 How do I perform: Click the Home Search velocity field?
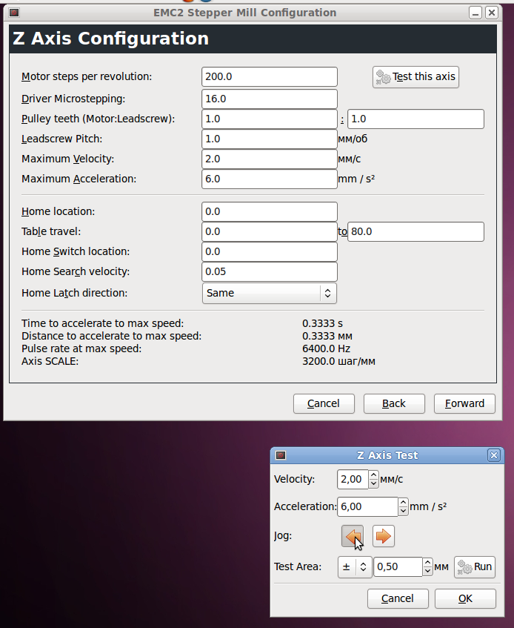click(270, 271)
